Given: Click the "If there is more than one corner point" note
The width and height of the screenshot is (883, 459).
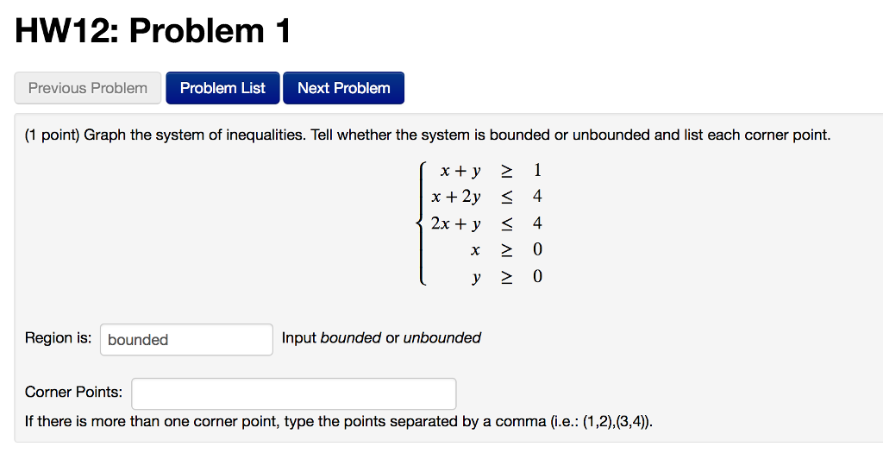Looking at the screenshot, I should click(x=339, y=422).
